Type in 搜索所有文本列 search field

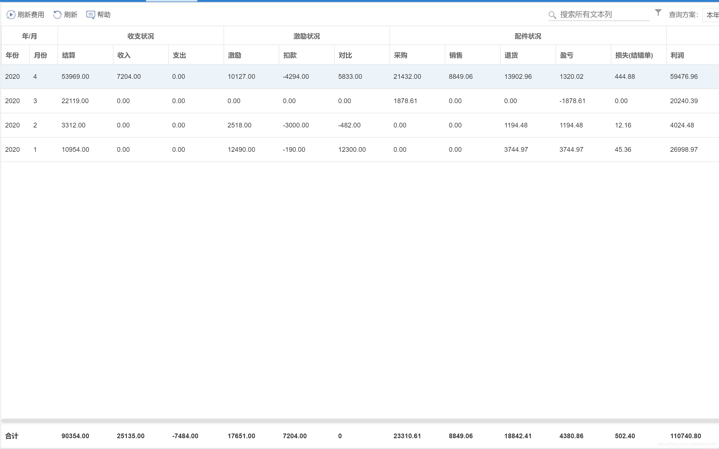[603, 15]
